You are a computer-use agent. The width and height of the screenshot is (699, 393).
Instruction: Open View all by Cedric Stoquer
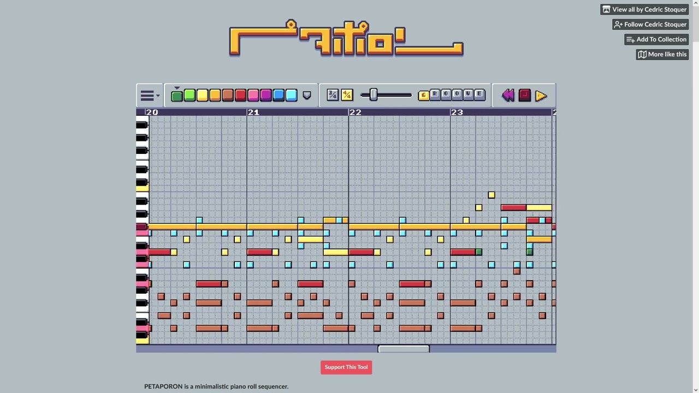pyautogui.click(x=644, y=9)
